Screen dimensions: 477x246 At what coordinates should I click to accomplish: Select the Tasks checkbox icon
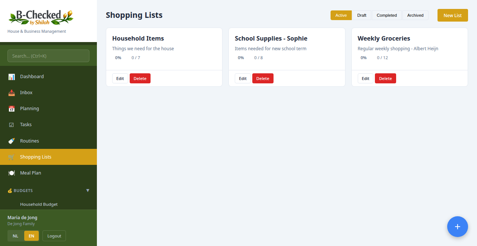pos(12,124)
